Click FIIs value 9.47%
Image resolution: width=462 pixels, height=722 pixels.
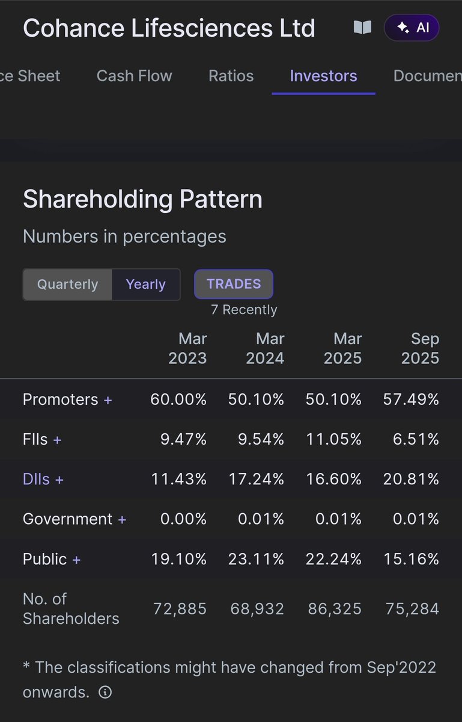[183, 440]
